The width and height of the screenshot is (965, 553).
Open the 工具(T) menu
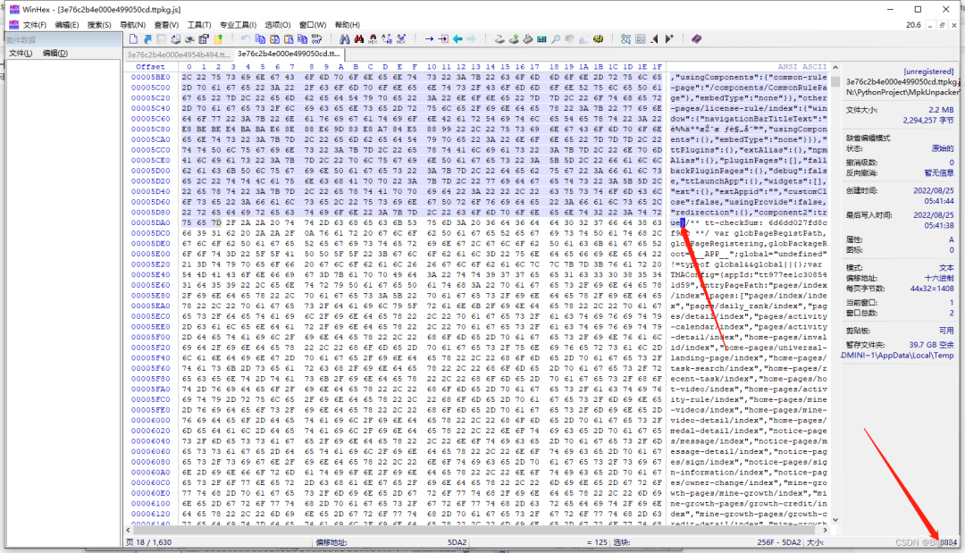tap(198, 25)
